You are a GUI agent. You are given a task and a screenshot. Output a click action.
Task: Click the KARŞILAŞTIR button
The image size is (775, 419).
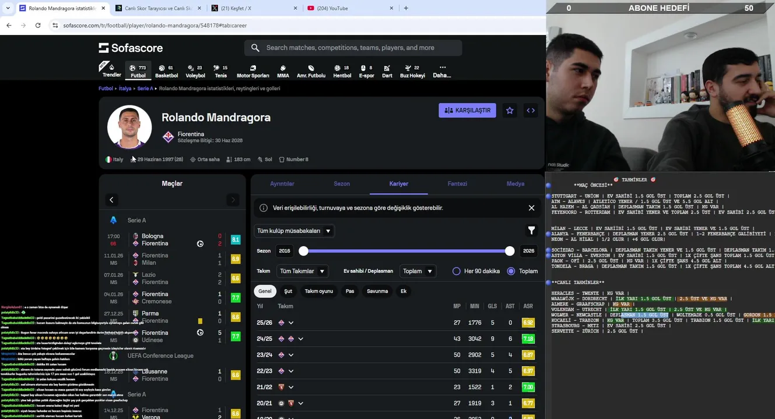pyautogui.click(x=467, y=111)
